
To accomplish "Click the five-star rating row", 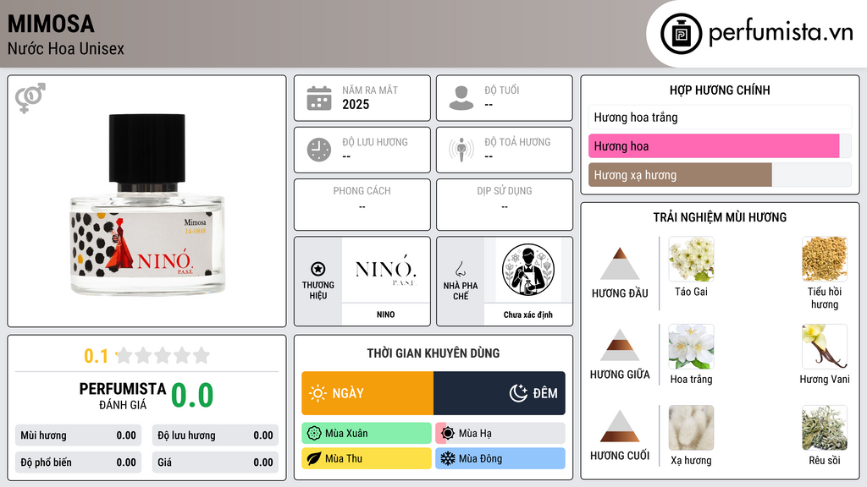I will pyautogui.click(x=163, y=356).
